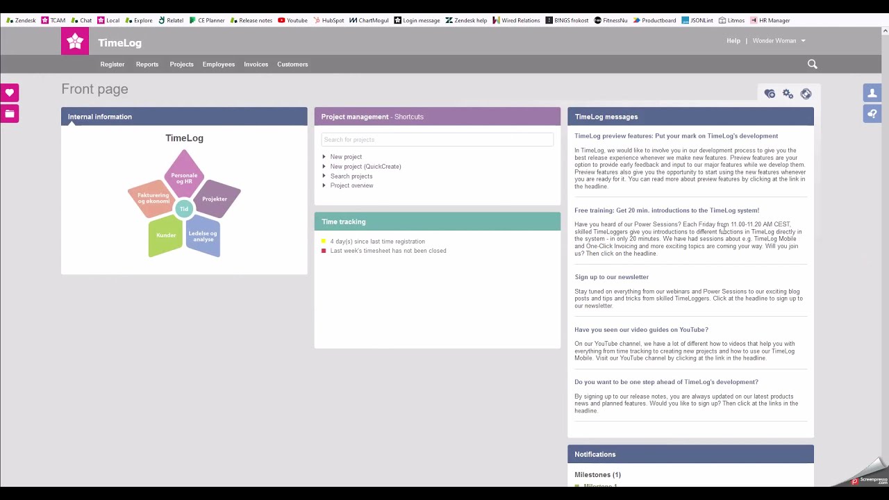Click orange Fakturering og økonomi petal
Viewport: 889px width, 500px height.
coord(152,199)
